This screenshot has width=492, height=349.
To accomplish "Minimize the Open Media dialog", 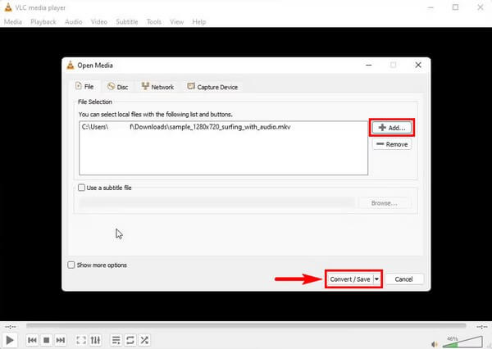I will tap(369, 65).
